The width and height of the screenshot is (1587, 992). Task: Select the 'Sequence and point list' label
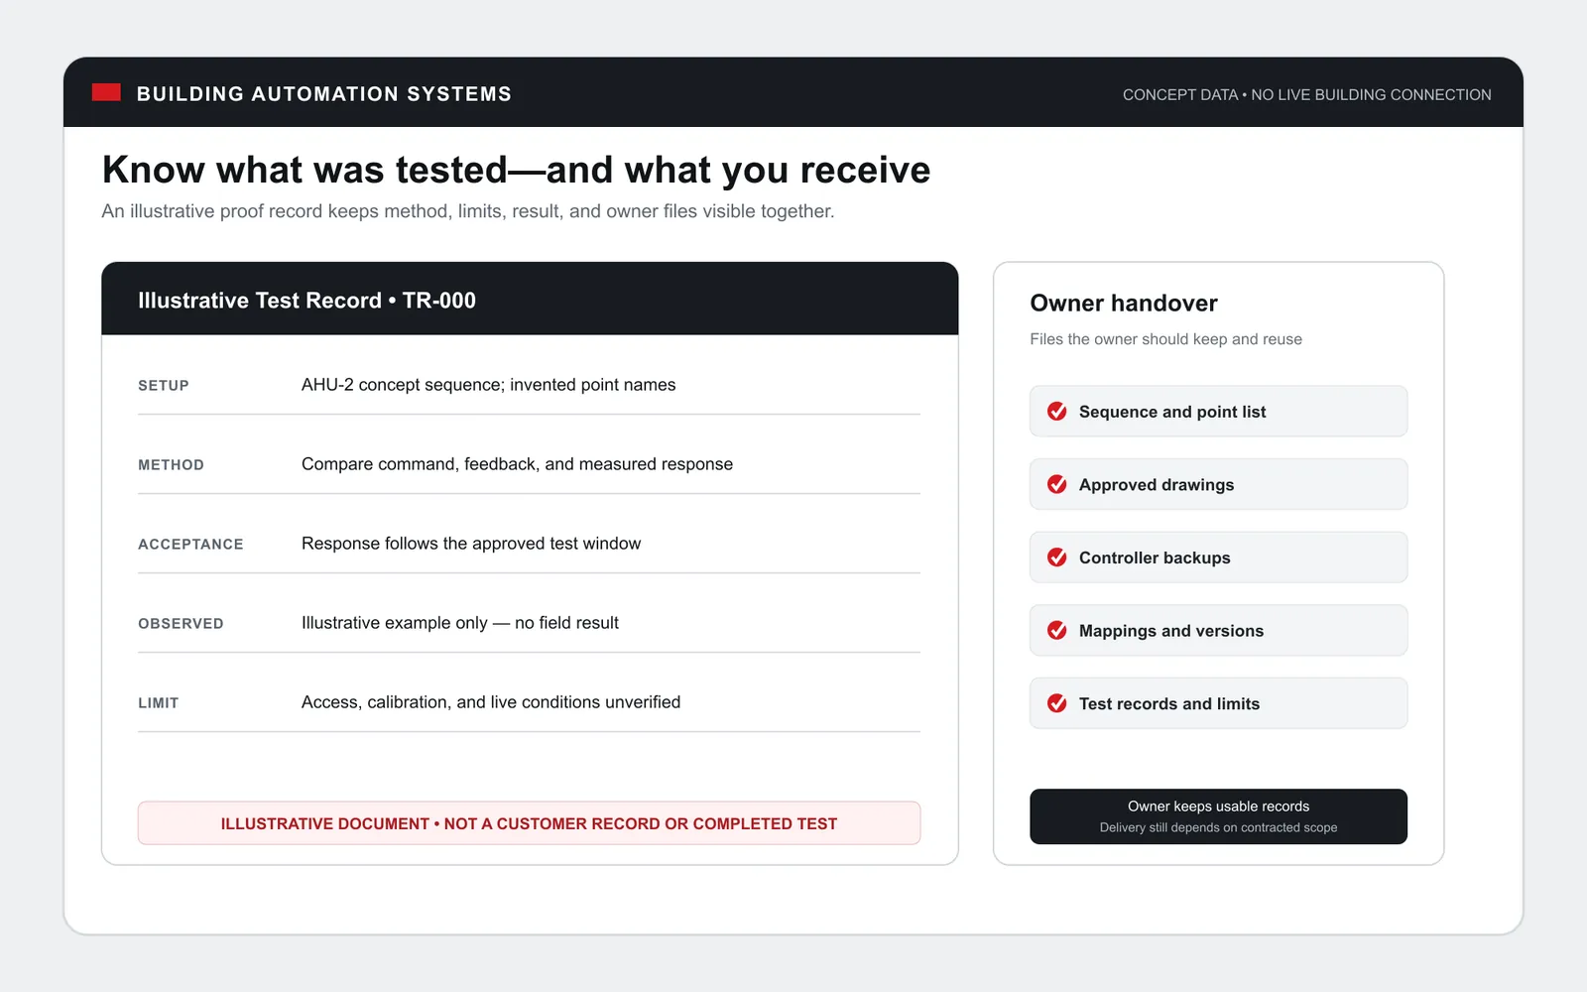click(1172, 412)
